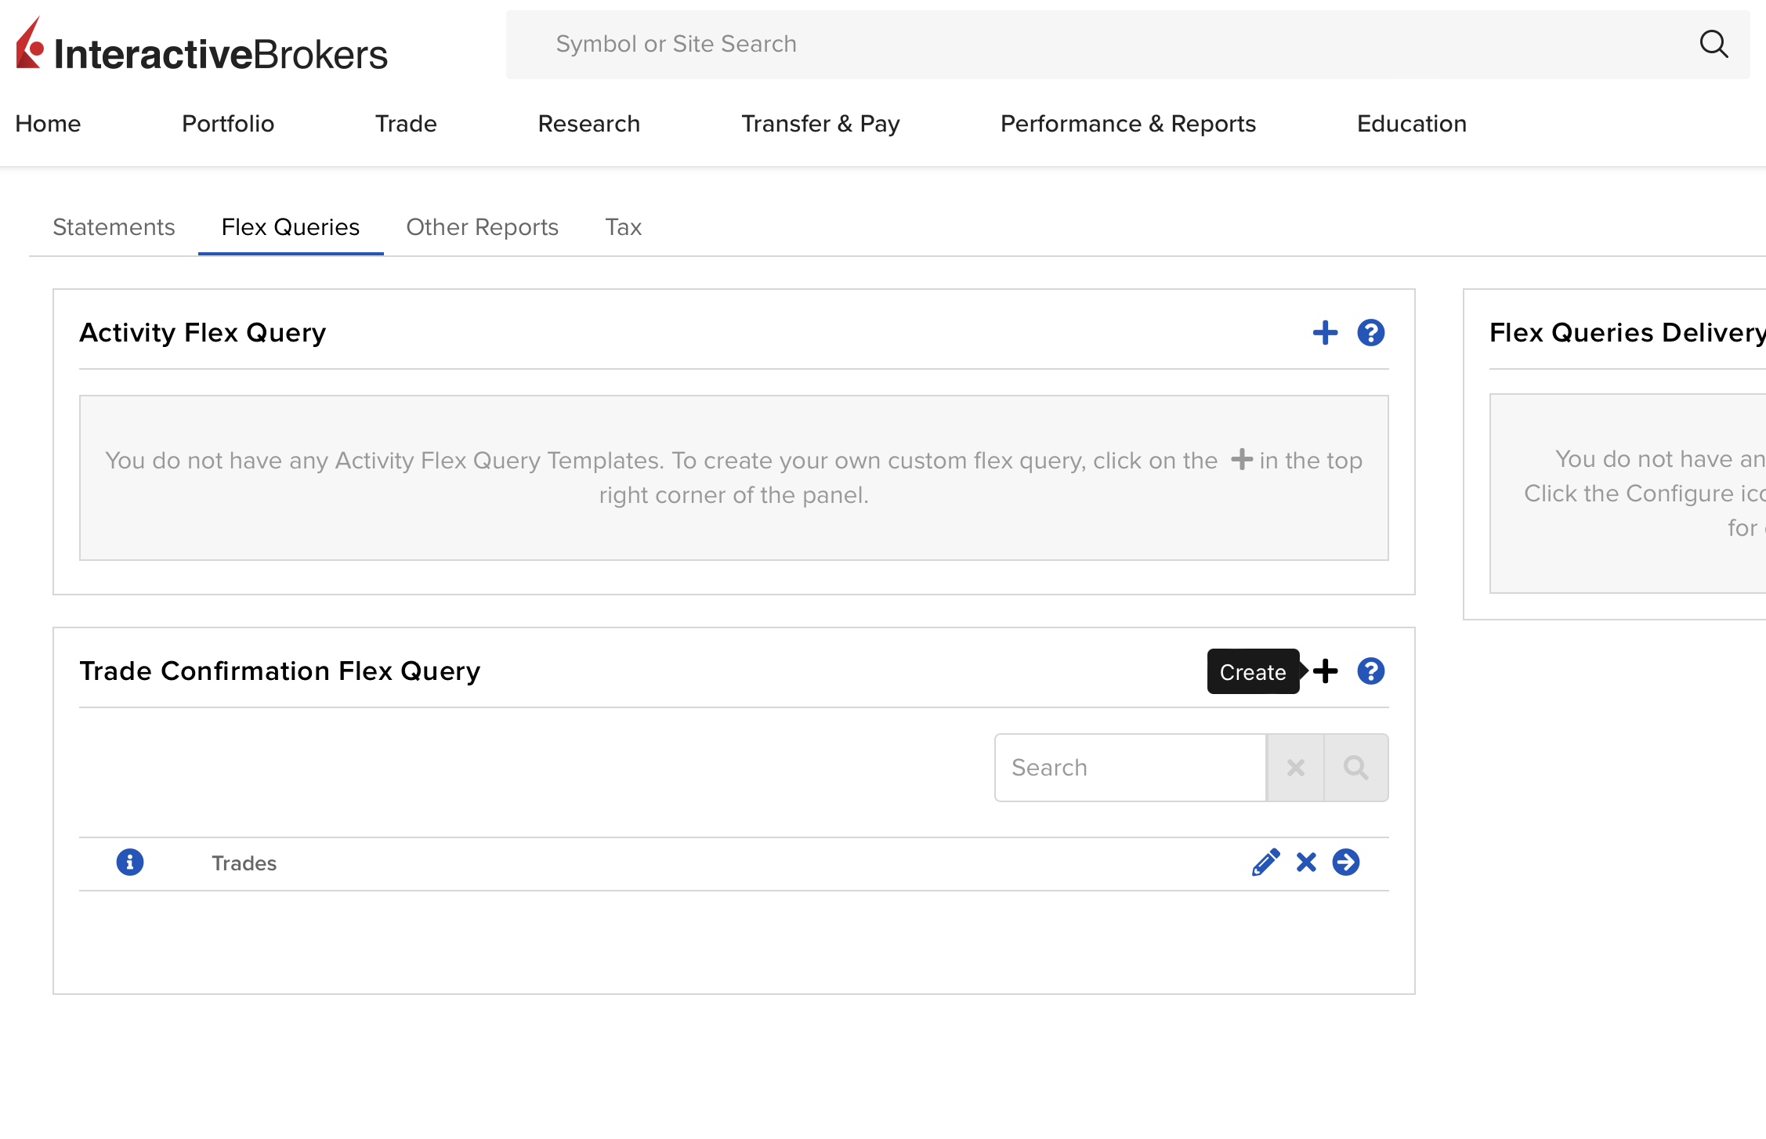Create a new Trade Confirmation Flex Query
Viewport: 1766px width, 1139px height.
click(1325, 671)
